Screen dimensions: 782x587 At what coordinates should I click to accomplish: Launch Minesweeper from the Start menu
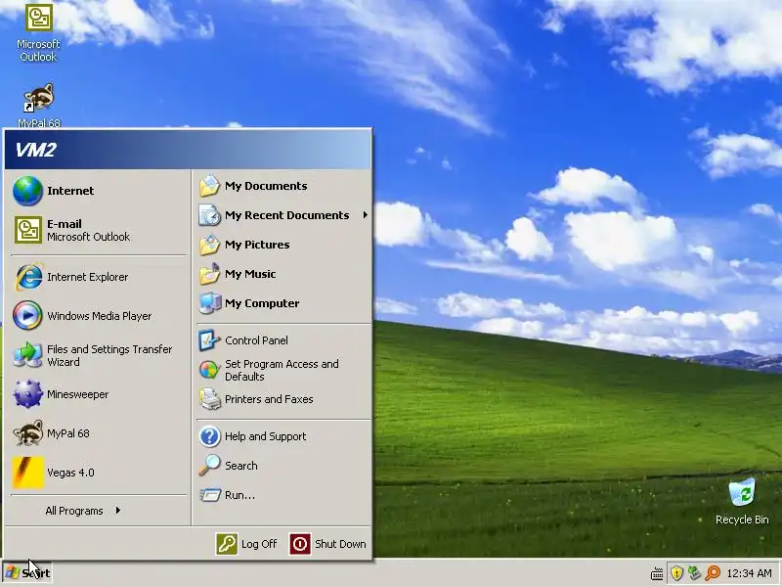tap(61, 394)
